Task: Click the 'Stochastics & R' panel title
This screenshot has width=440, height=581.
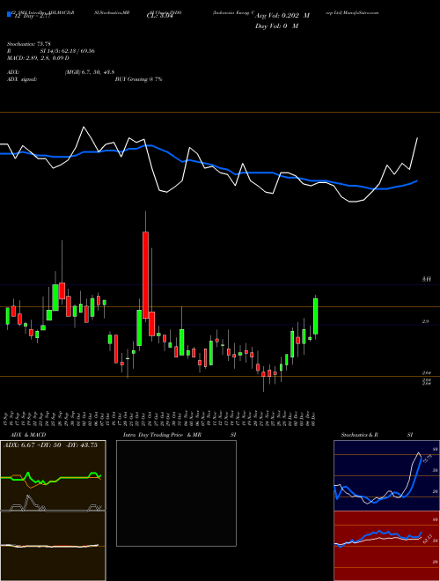Action: coord(359,435)
